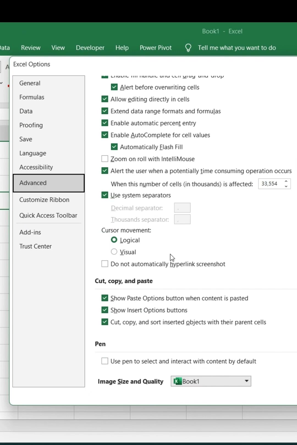Select the Logical cursor movement option

pos(114,240)
